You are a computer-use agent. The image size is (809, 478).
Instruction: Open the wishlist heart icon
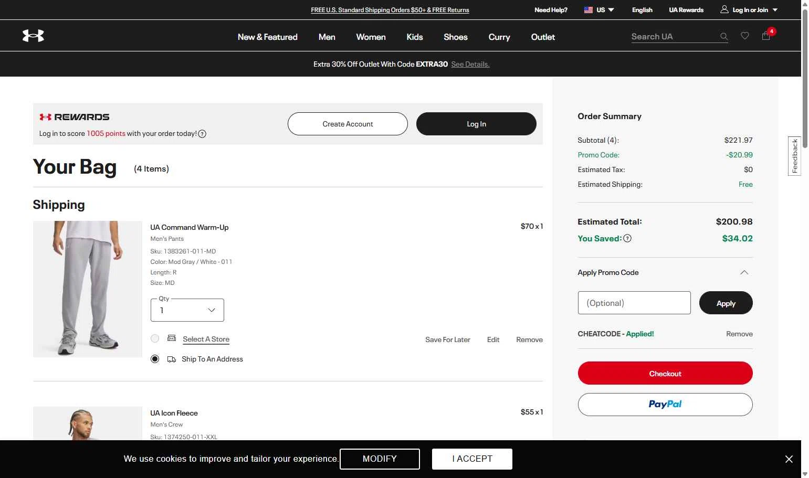click(745, 36)
